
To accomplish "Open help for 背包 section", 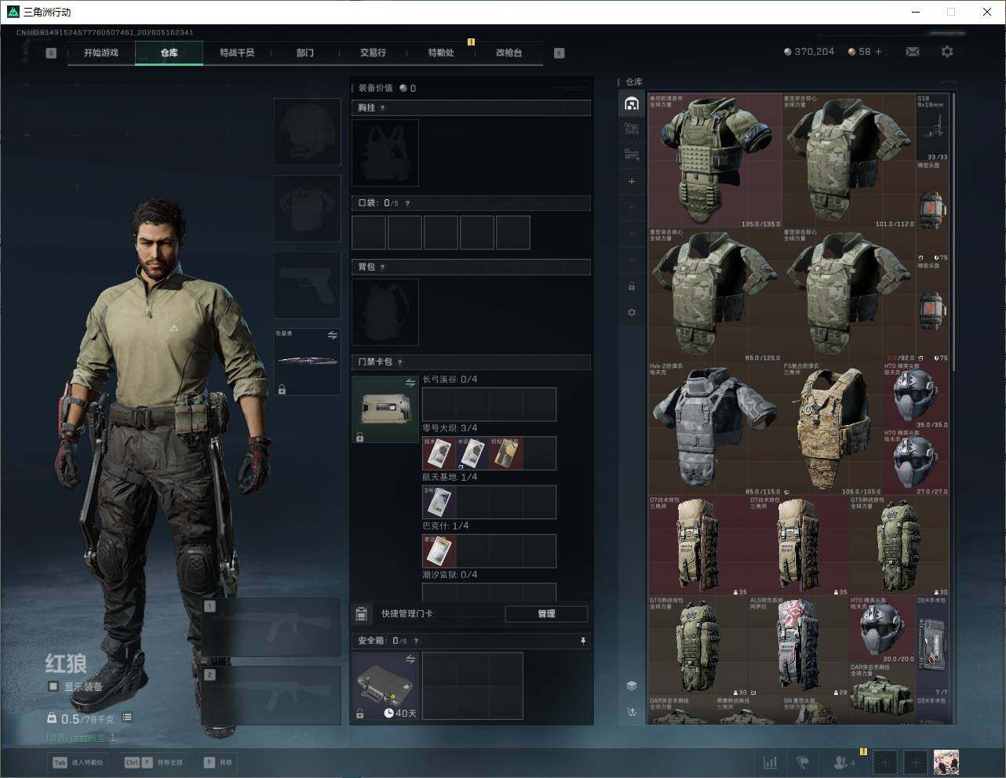I will (x=383, y=267).
